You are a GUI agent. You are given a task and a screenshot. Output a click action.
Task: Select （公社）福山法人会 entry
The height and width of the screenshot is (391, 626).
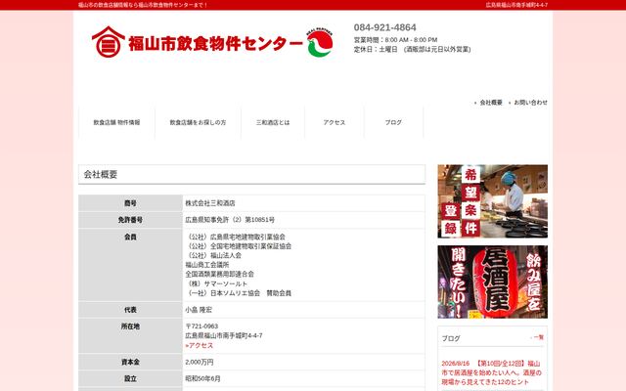pos(213,255)
